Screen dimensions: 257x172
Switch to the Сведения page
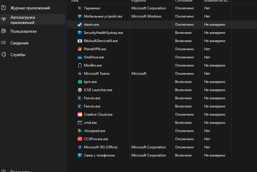[19, 43]
